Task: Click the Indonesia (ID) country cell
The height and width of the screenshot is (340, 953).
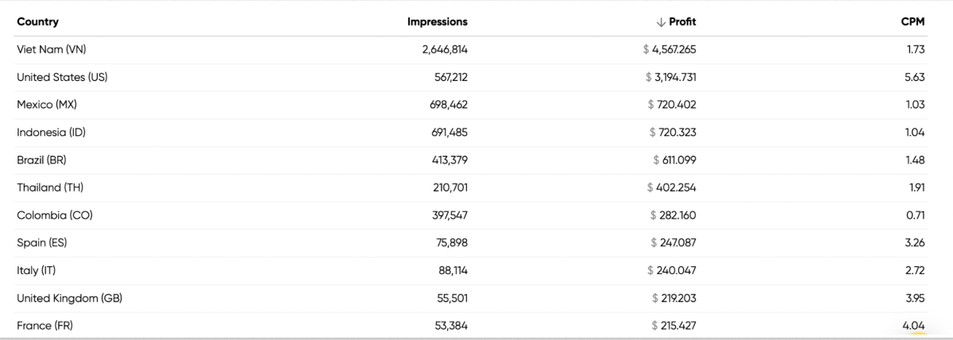Action: [x=51, y=133]
